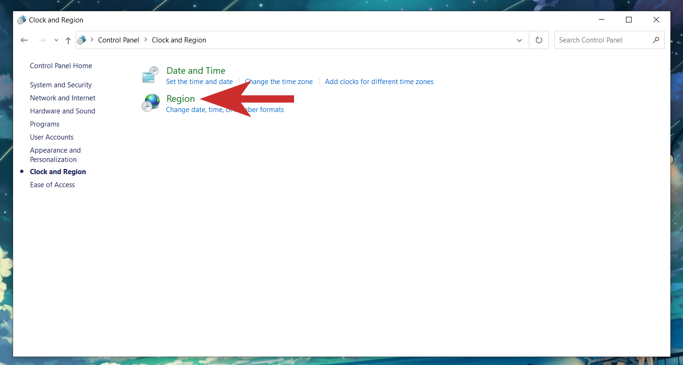Open System and Security category
683x365 pixels.
pyautogui.click(x=61, y=85)
